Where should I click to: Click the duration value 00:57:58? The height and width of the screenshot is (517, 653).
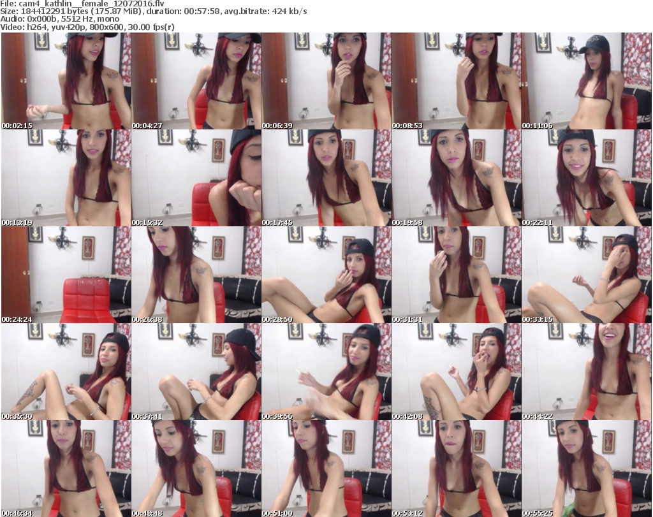coord(202,11)
